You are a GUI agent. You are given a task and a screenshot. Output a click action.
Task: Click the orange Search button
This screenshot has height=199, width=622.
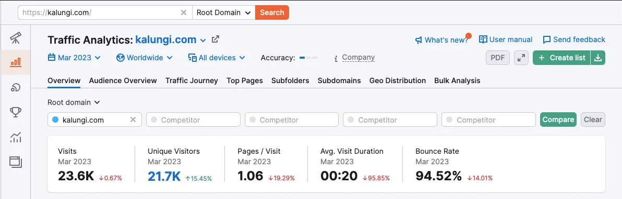(272, 12)
